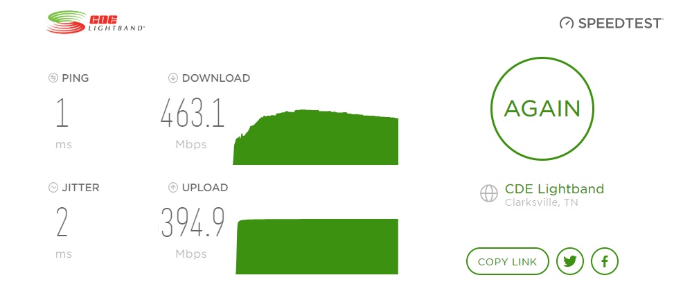Click the 394.9 upload value
Viewport: 674px width, 300px height.
coord(193,222)
